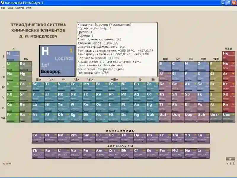Select the Sodium (Na) element
Screen dimensions: 237x178
[x=13, y=77]
